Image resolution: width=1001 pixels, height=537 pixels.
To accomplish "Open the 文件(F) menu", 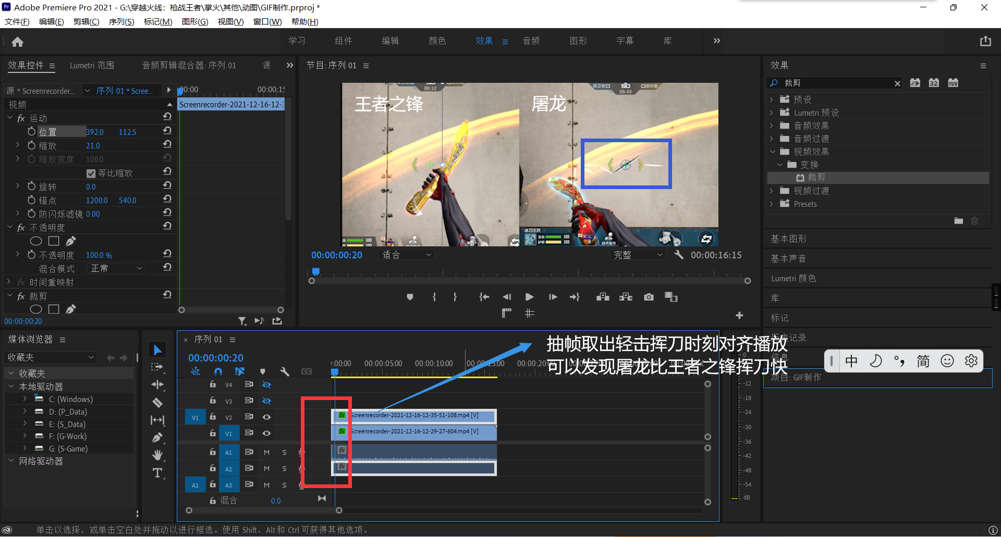I will click(17, 21).
